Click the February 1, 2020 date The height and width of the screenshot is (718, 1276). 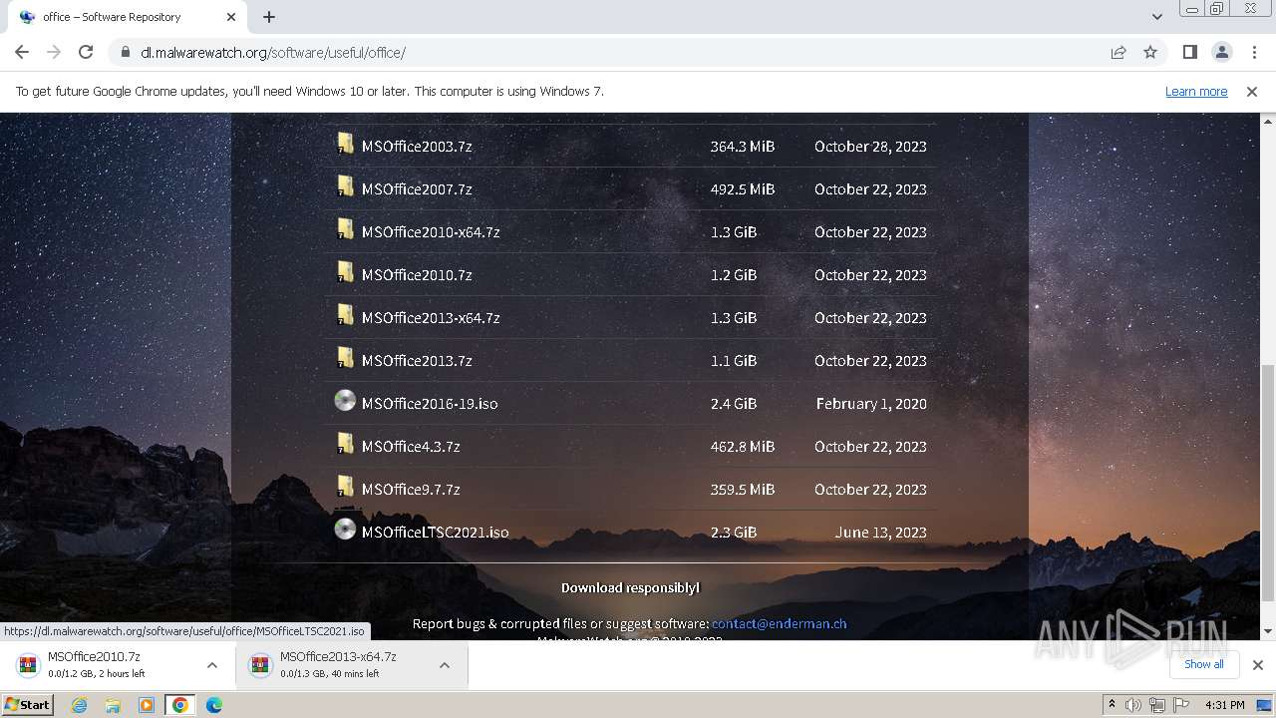(x=871, y=403)
